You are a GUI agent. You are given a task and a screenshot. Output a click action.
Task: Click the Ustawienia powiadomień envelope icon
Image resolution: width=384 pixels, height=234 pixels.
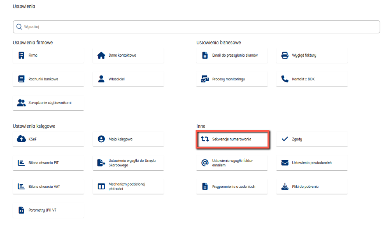click(285, 162)
